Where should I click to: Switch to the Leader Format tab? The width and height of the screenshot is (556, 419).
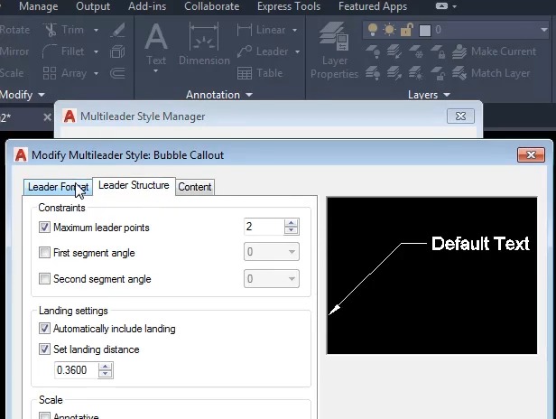(x=58, y=187)
